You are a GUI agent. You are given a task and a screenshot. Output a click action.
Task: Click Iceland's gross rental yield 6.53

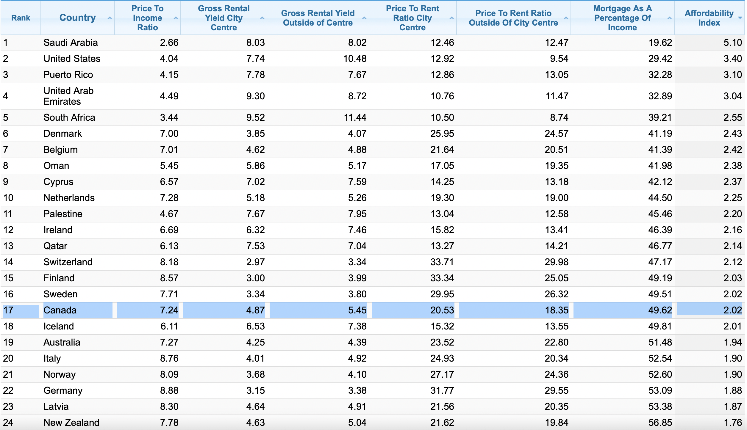click(x=255, y=326)
